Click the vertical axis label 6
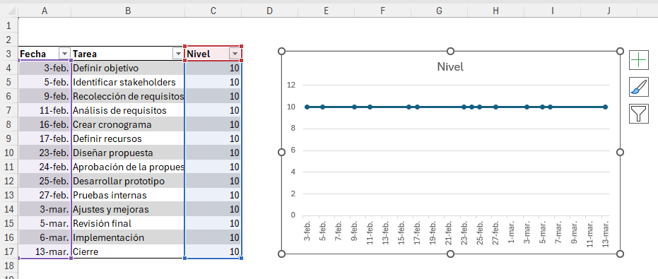The image size is (658, 279). tap(293, 150)
